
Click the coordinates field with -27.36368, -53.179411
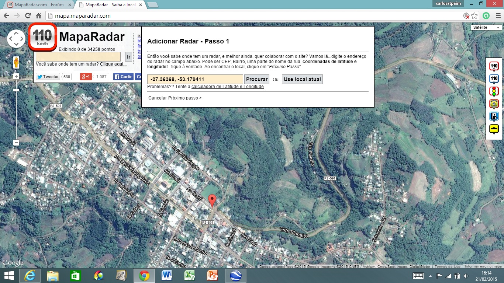195,79
